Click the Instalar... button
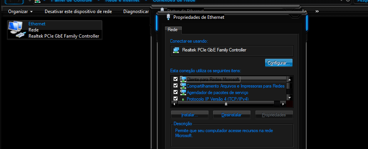 [x=190, y=115]
